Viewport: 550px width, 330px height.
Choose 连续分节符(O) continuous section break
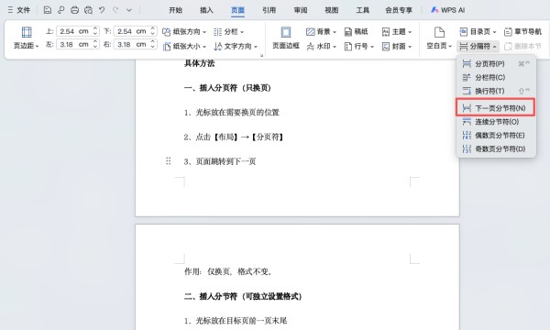pos(496,122)
